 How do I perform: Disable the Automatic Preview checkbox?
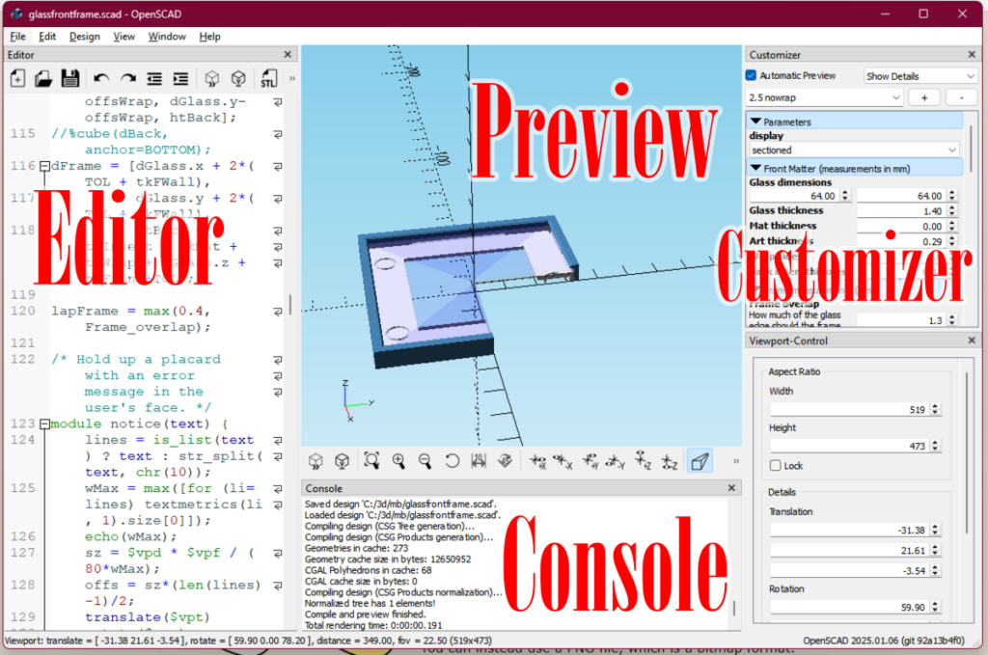tap(752, 75)
